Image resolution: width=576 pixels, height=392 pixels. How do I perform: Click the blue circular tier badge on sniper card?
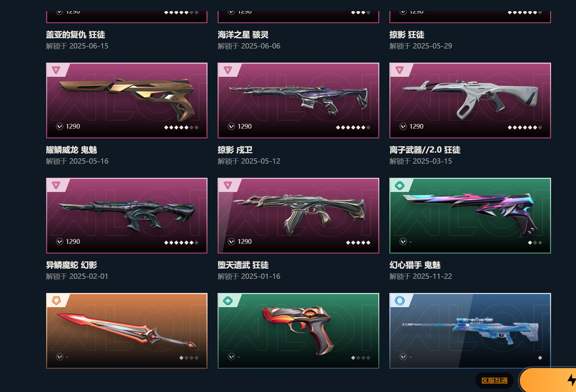[x=399, y=300]
